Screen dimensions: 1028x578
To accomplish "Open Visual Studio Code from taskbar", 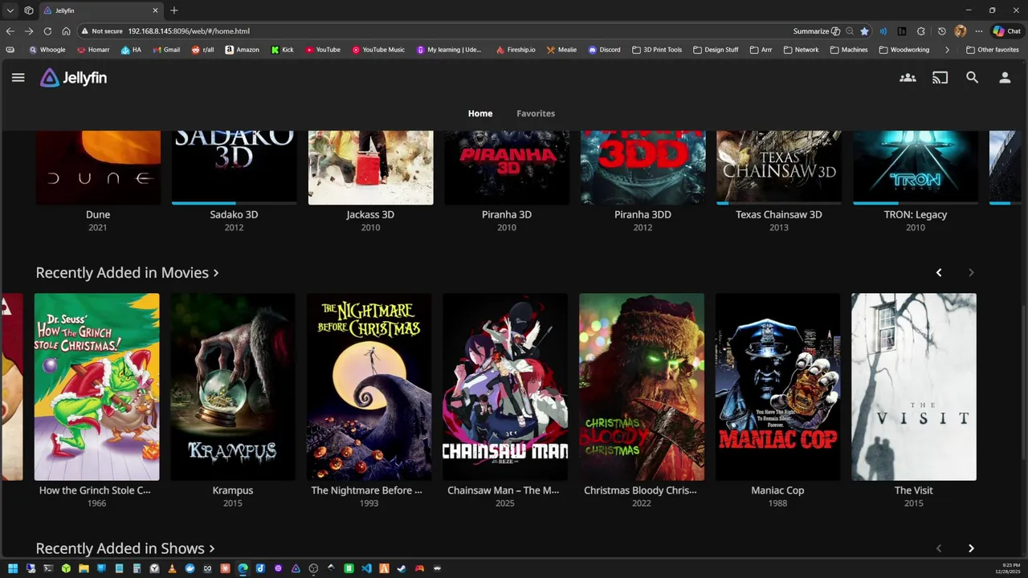I will tap(366, 568).
